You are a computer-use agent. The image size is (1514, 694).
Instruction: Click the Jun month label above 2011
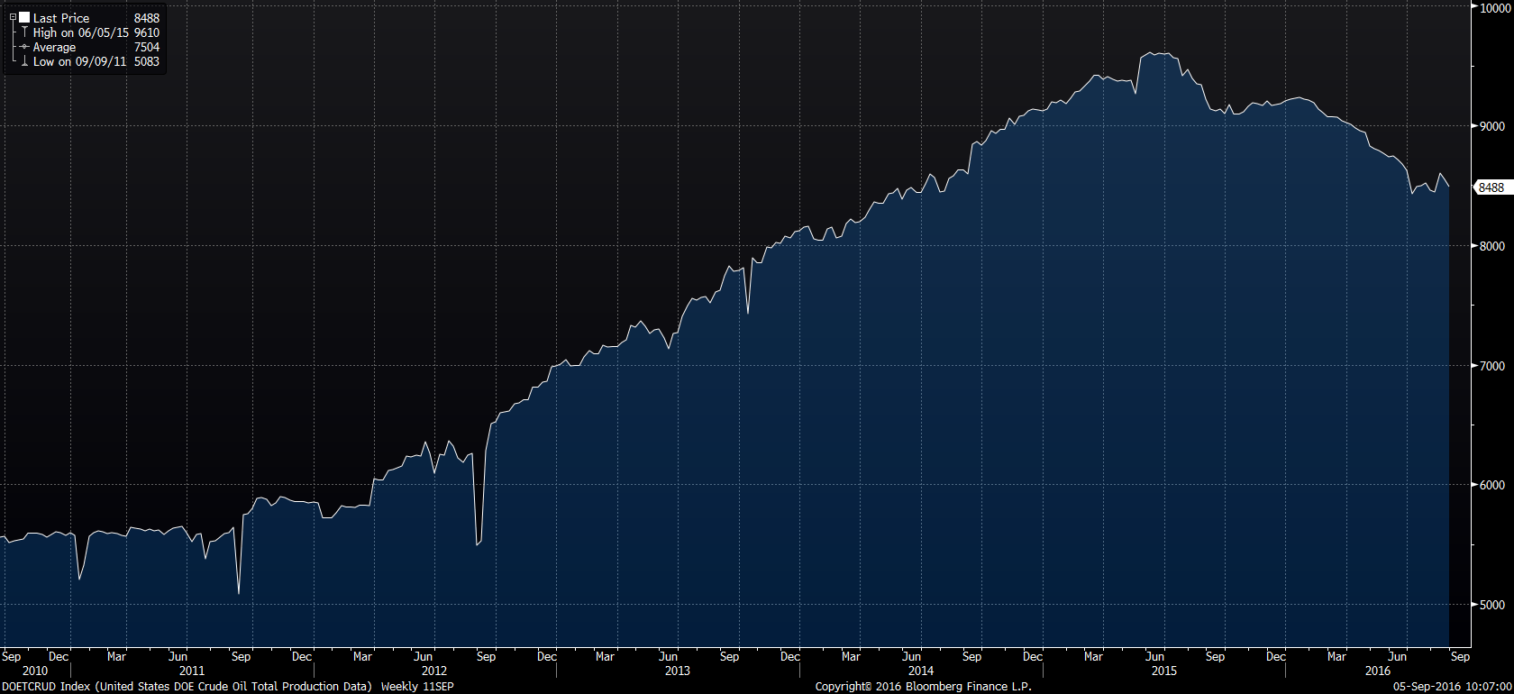[x=178, y=656]
